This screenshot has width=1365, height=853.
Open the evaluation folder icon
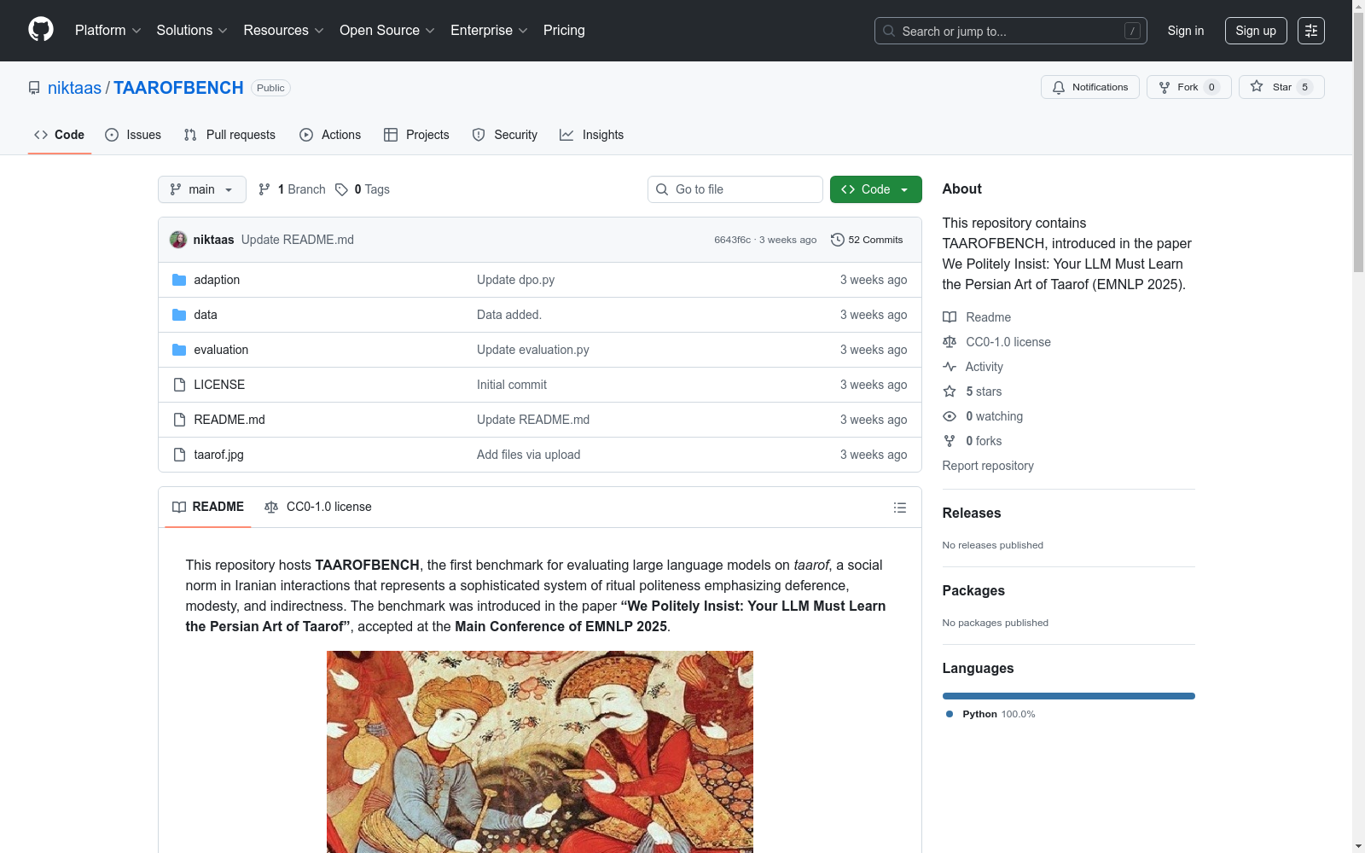pos(179,350)
